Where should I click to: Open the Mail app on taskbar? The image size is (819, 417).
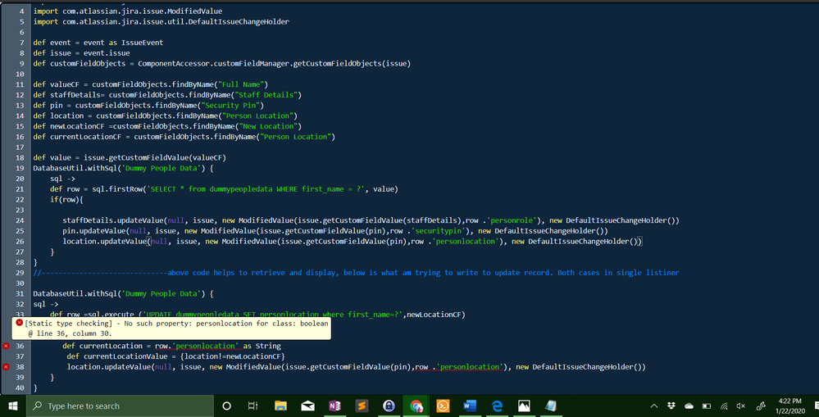[307, 406]
